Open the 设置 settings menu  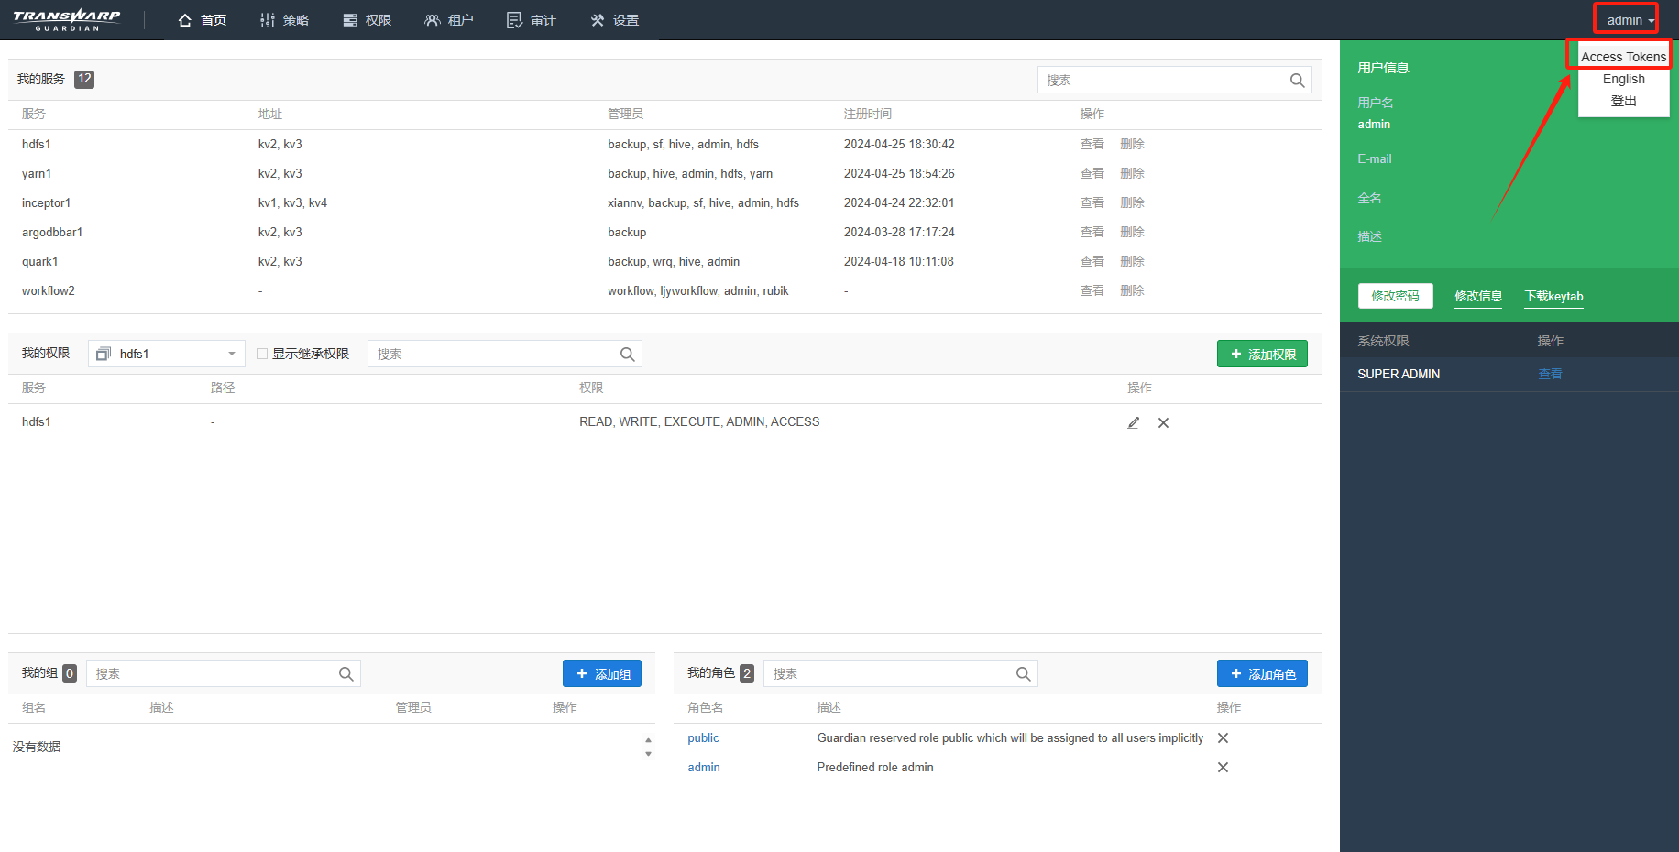pos(614,20)
